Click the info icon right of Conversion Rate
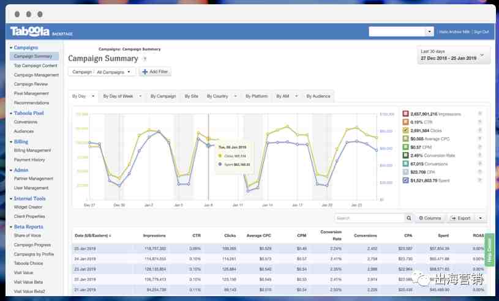Image resolution: width=499 pixels, height=301 pixels. [480, 155]
